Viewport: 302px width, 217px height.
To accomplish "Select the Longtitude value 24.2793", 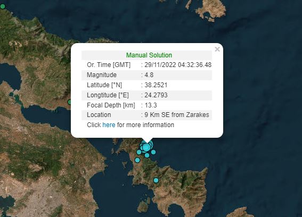I will (156, 95).
